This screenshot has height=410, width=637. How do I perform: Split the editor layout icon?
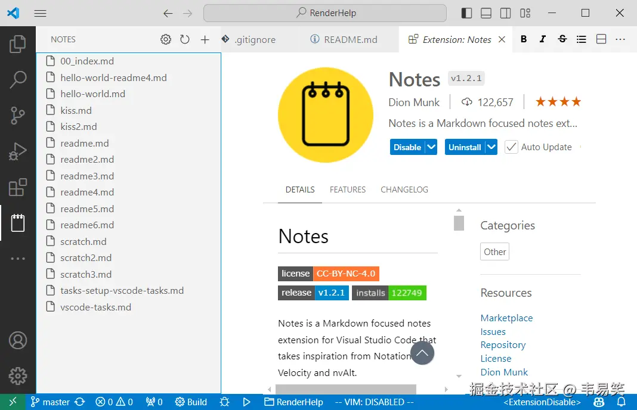(601, 39)
